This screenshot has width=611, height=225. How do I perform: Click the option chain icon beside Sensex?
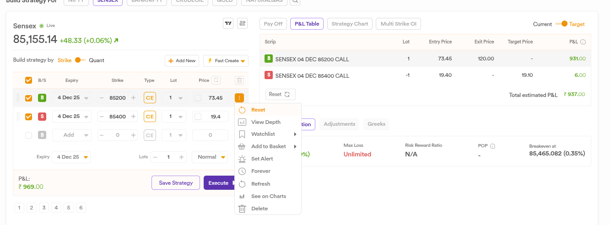point(242,24)
